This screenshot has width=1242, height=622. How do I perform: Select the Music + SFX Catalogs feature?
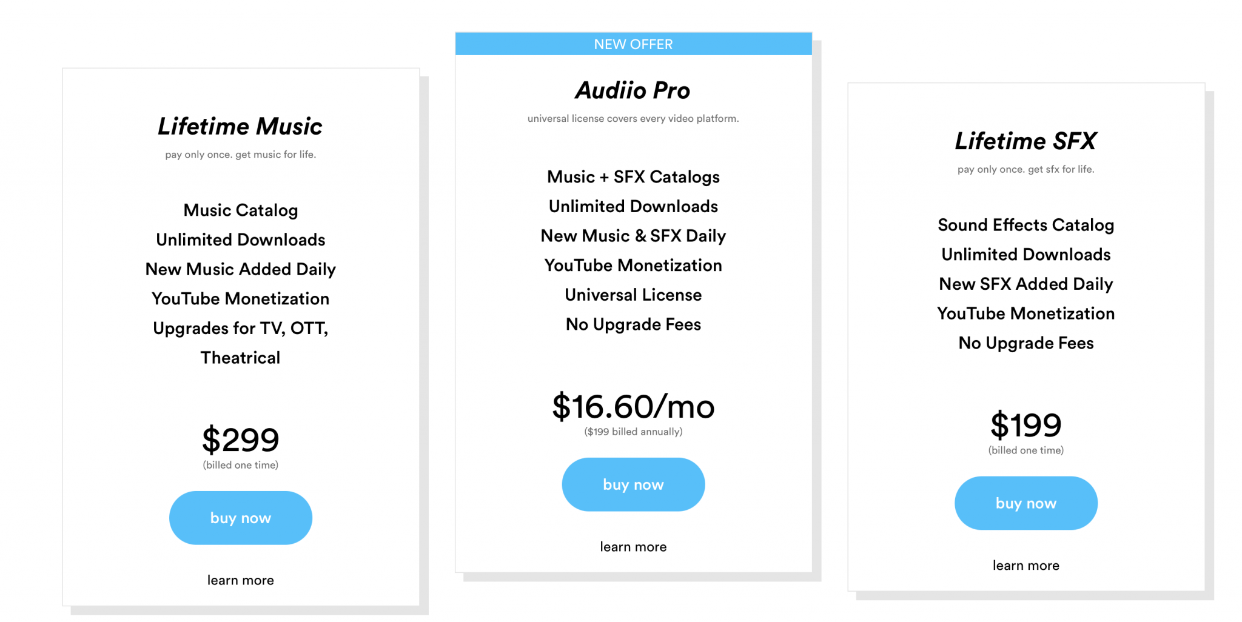point(633,177)
